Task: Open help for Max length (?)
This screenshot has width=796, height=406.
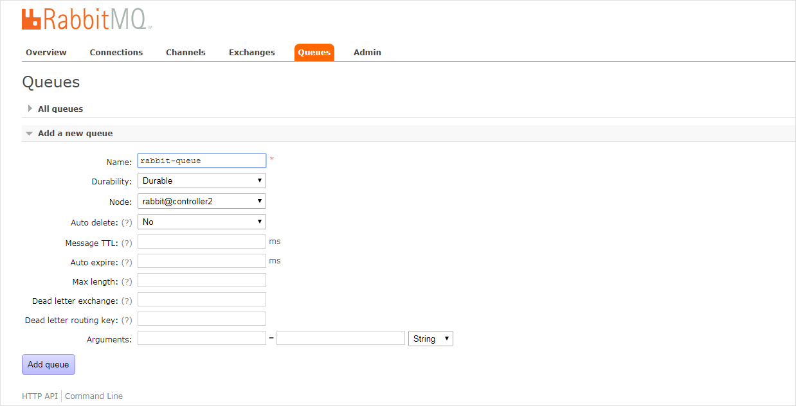Action: click(127, 282)
